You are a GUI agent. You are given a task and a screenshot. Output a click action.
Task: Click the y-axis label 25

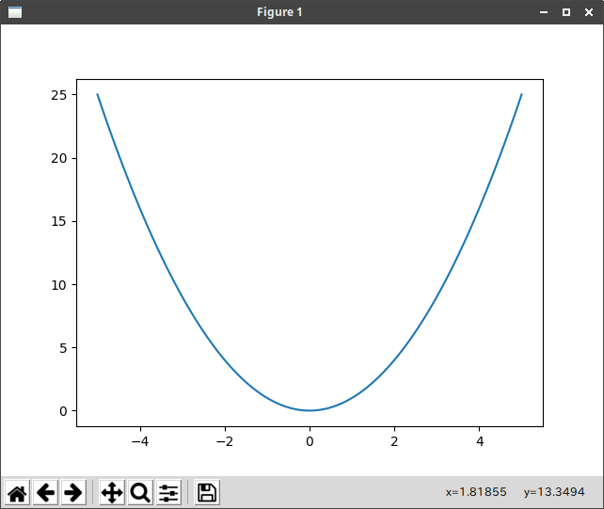coord(59,95)
